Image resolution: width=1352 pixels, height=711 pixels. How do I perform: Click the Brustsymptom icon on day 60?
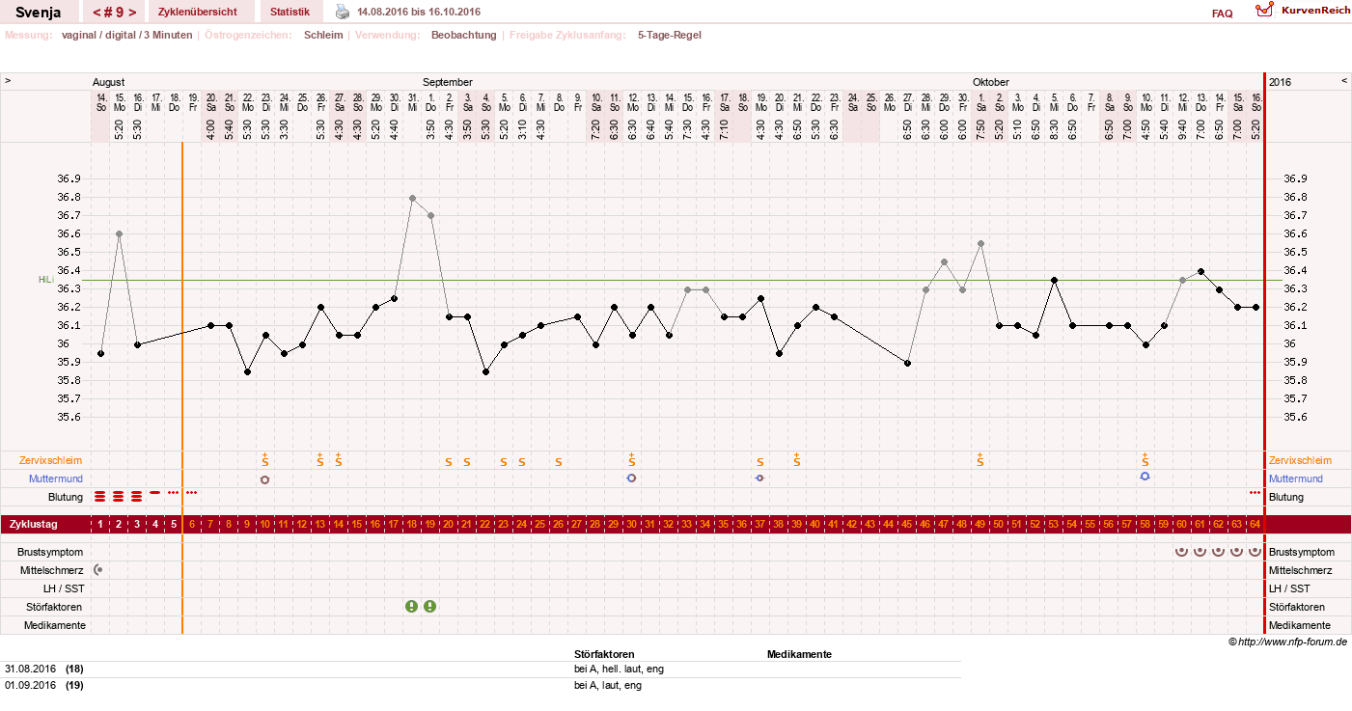(1182, 552)
